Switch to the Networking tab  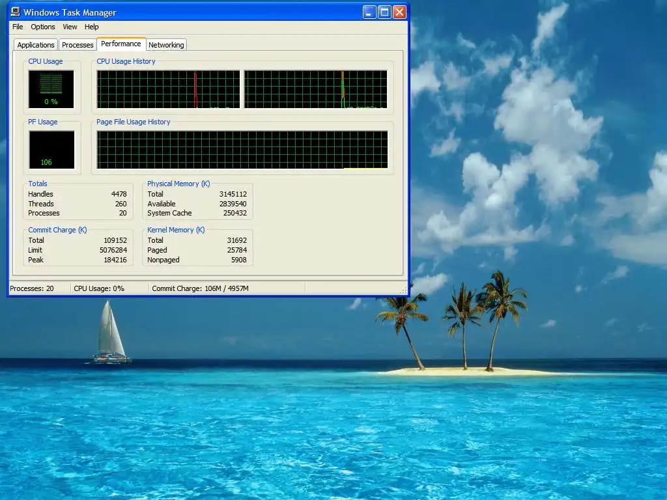tap(166, 45)
